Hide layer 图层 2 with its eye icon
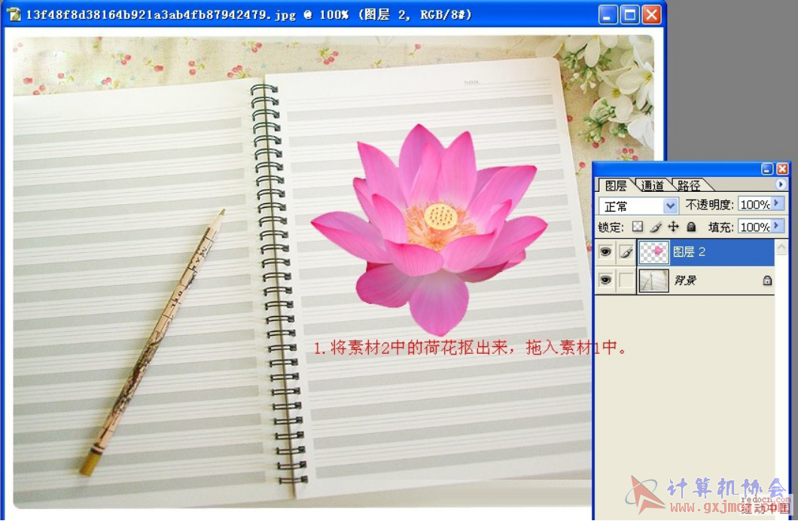 pos(605,252)
